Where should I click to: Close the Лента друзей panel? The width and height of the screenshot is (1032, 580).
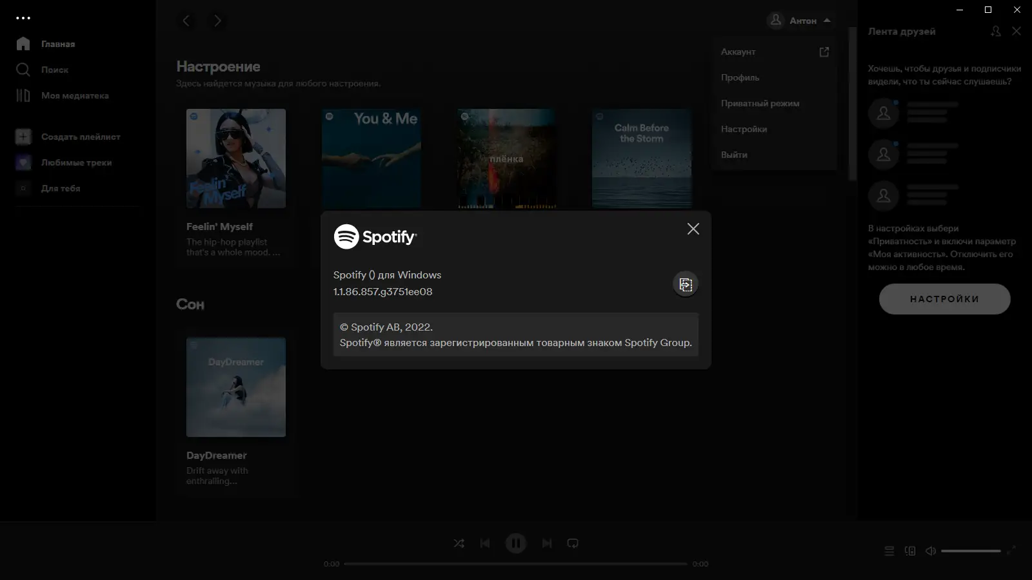1017,31
